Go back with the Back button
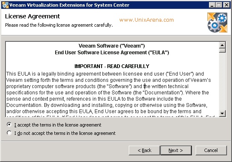Screen dimensions: 232x162 point(144,150)
